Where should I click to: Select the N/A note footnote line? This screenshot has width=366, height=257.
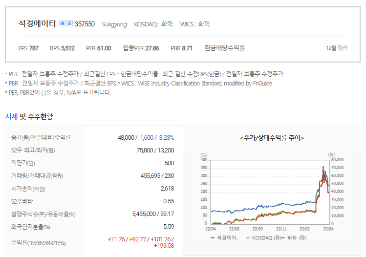[58, 93]
